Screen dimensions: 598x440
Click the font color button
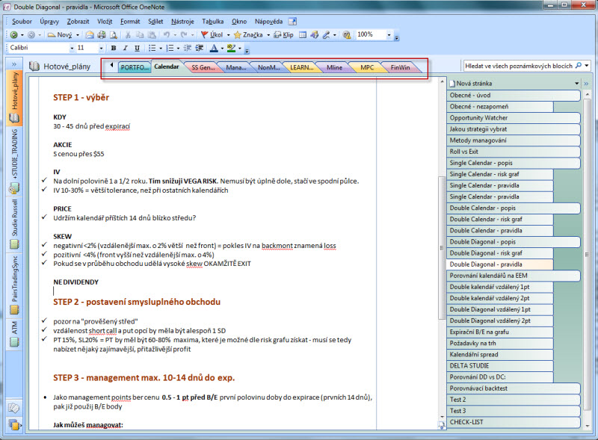214,48
